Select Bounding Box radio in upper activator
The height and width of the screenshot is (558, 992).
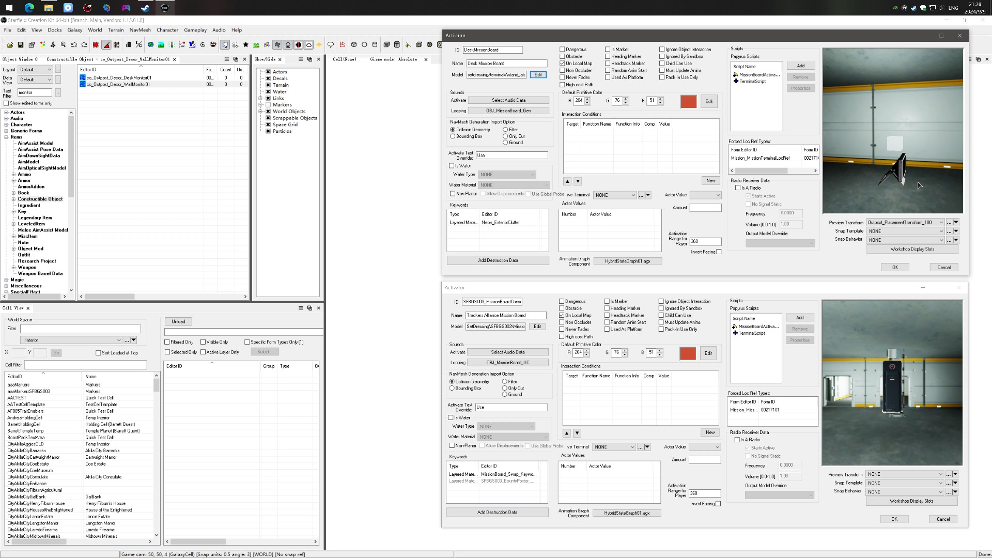[x=453, y=136]
